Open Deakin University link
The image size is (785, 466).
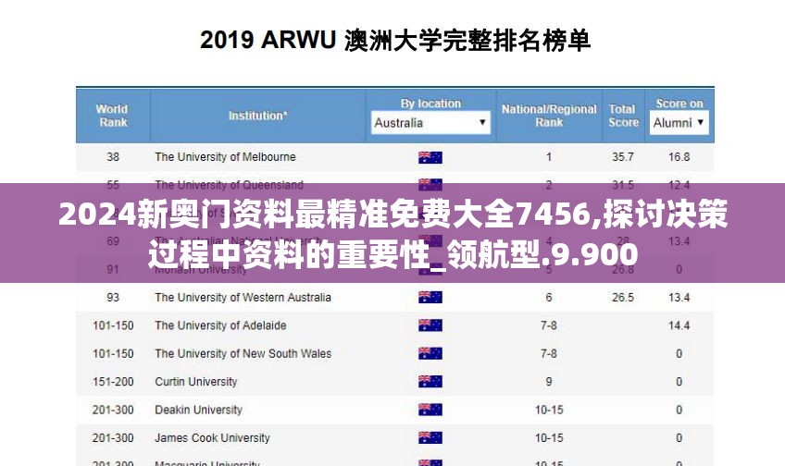click(x=198, y=410)
